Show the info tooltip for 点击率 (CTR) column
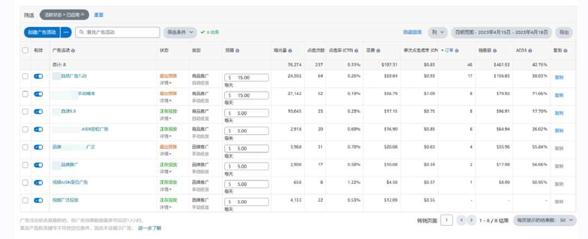Viewport: 588px width, 239px height. point(356,51)
